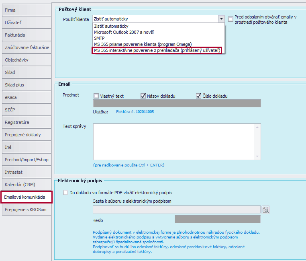Switch to the eKasa tab
Viewport: 306px width, 261px height.
[27, 97]
